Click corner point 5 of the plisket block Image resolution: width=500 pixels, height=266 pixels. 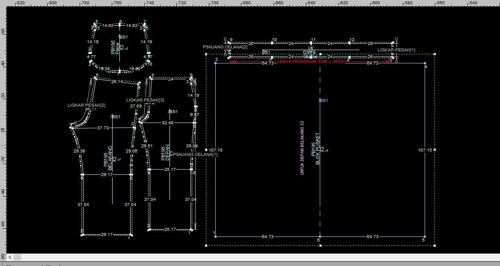[425, 236]
